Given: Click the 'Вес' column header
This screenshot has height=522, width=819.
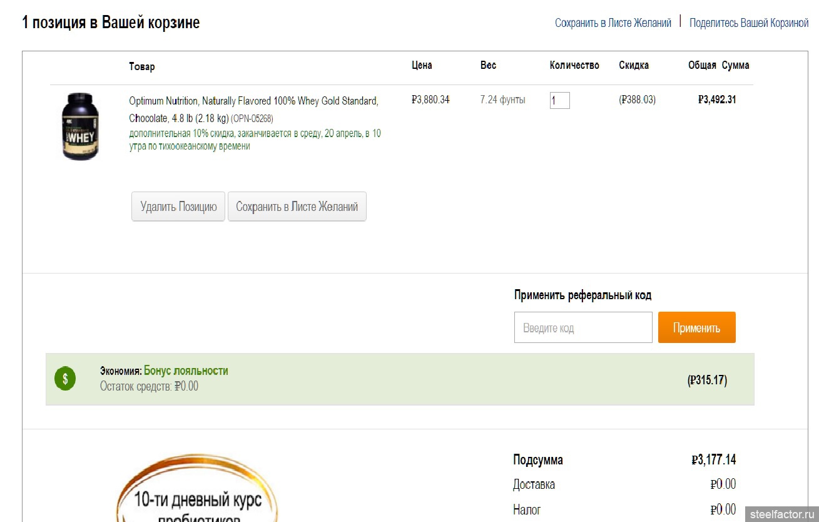Looking at the screenshot, I should [x=488, y=65].
